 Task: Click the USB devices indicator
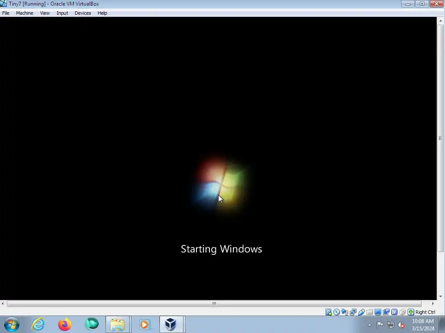click(x=361, y=312)
